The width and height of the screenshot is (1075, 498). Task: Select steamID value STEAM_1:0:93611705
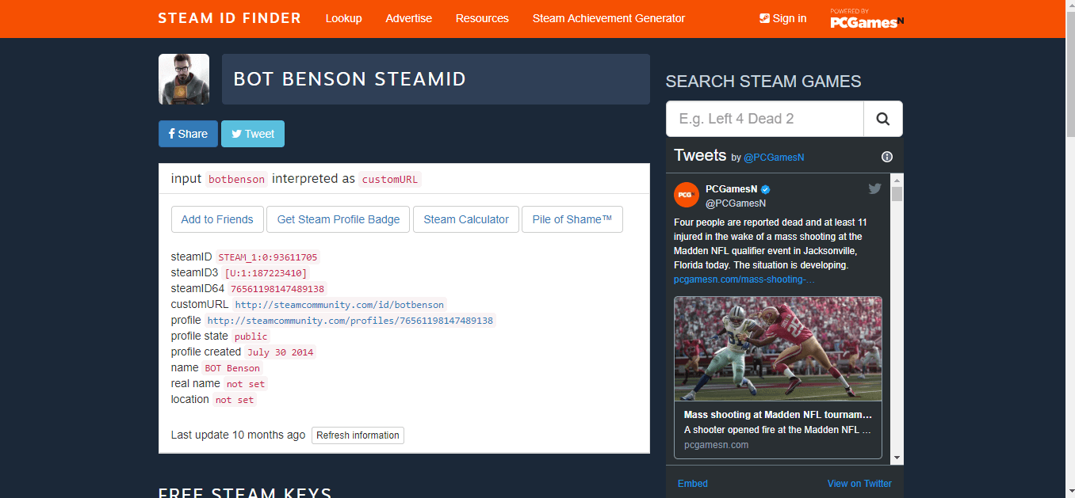(x=268, y=257)
